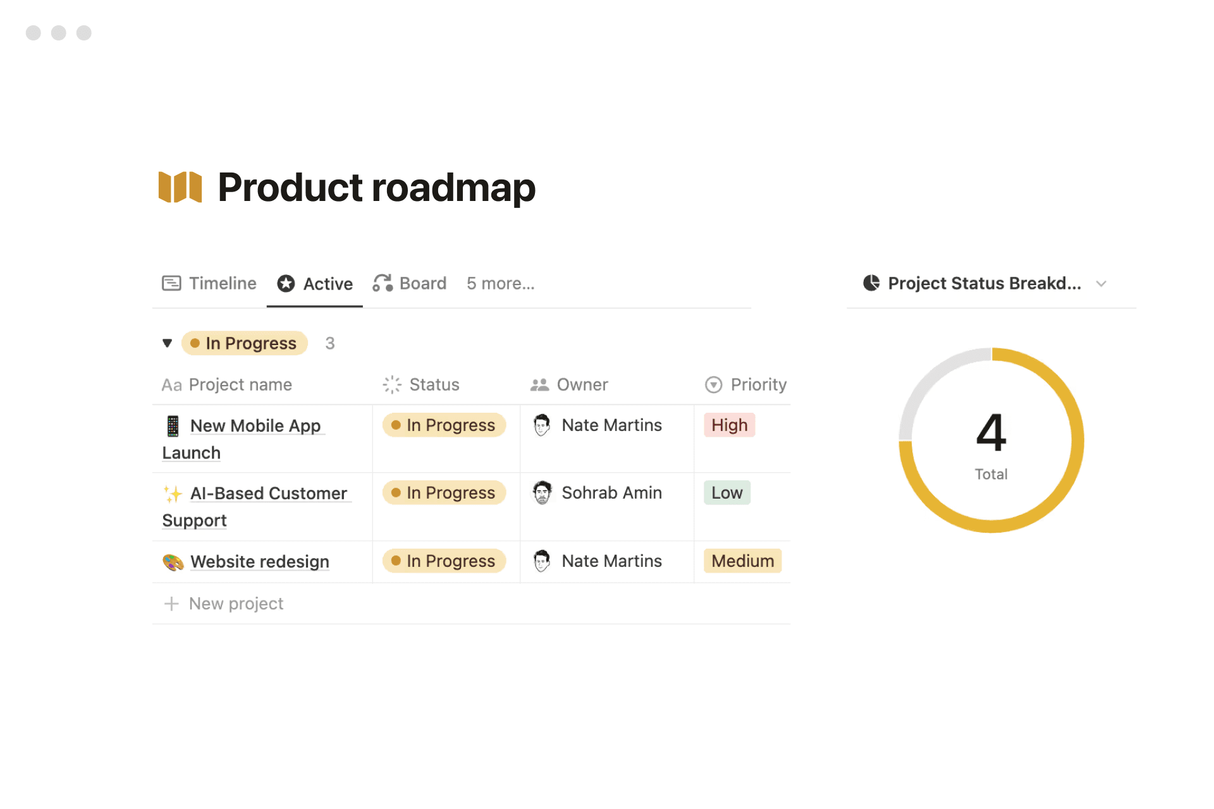Click New project to add a row
Viewport: 1214px width, 809px height.
pyautogui.click(x=236, y=604)
